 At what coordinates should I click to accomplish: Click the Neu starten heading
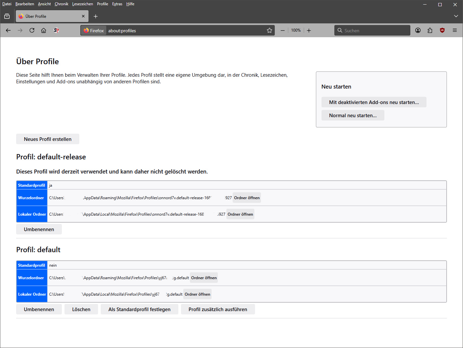tap(336, 87)
